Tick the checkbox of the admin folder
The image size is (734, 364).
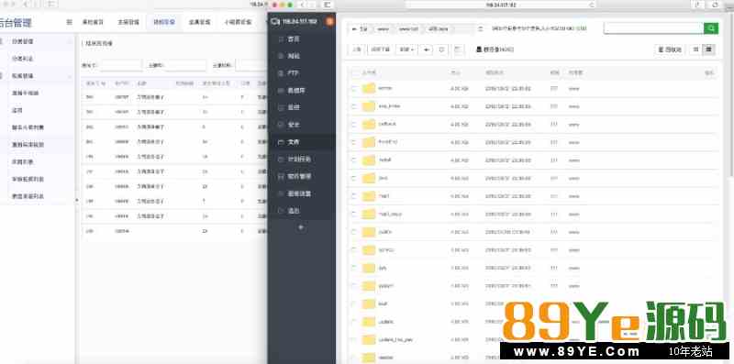[x=354, y=88]
